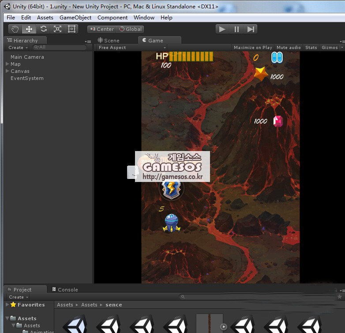
Task: Select the Hand tool
Action: coord(15,29)
